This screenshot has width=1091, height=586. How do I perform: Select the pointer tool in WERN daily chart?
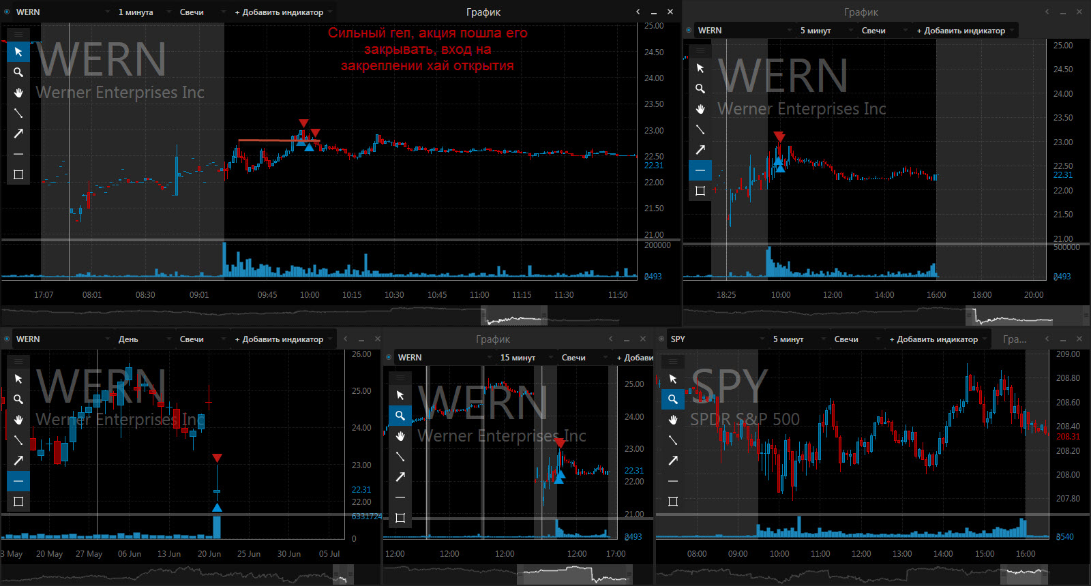coord(18,379)
